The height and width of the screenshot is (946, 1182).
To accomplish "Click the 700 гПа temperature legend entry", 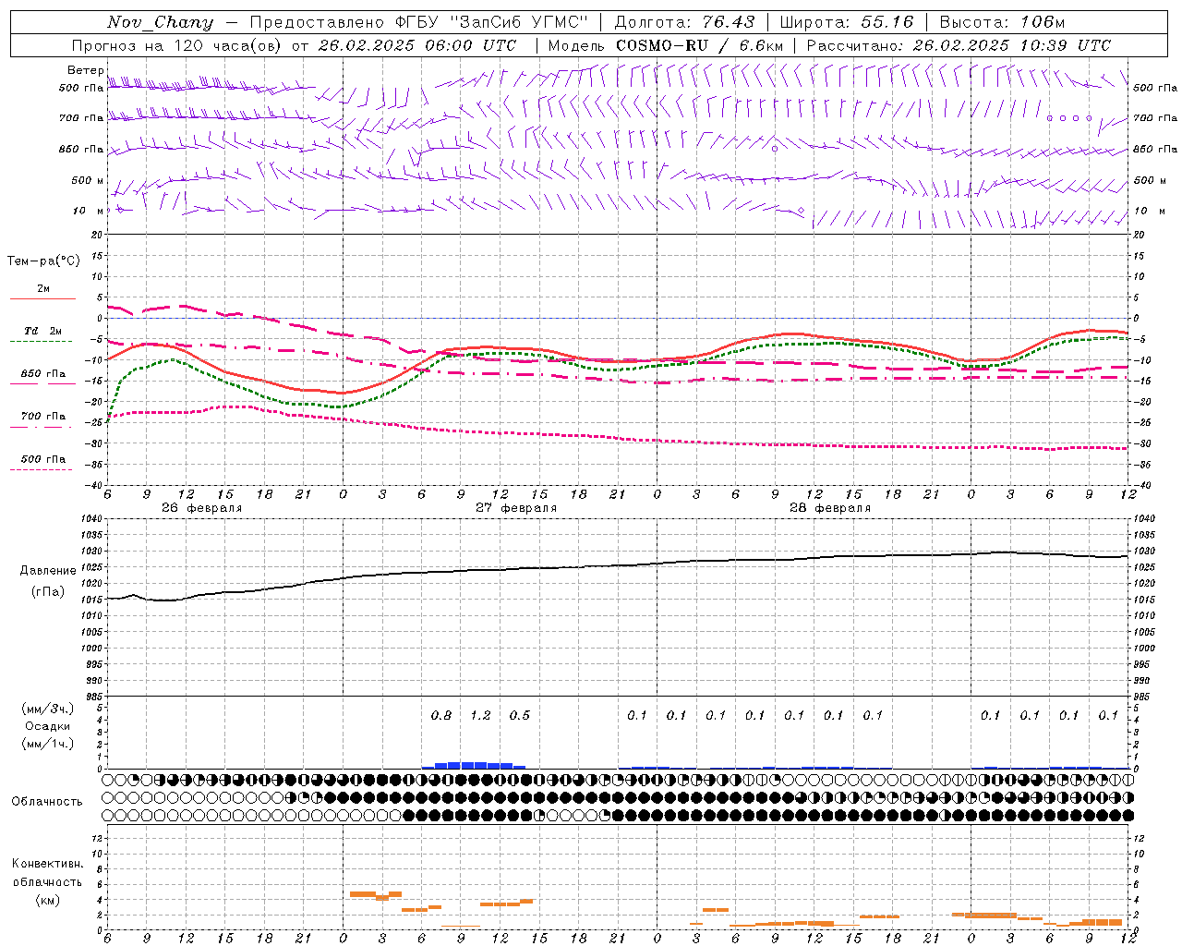I will [43, 416].
